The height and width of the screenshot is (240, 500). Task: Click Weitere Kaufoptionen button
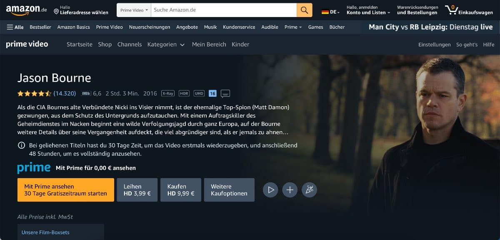[x=229, y=190]
